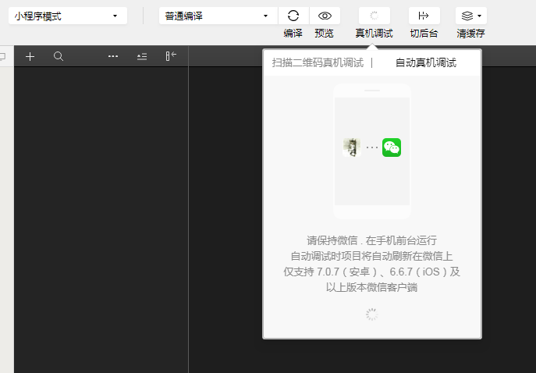
Task: Click the text 请保持微信 . 在手机前台运行
Action: click(x=372, y=240)
